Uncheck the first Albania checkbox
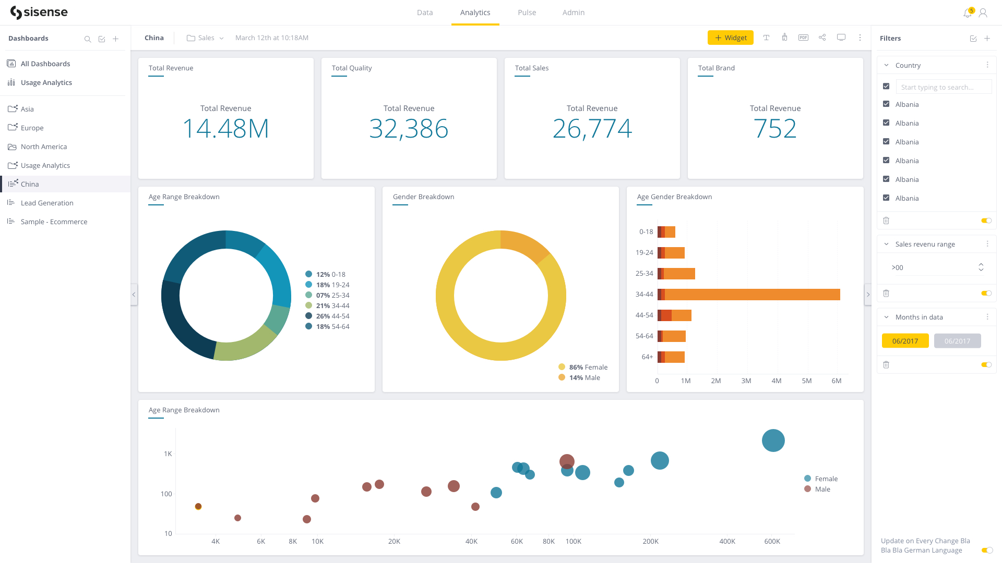 [x=886, y=104]
